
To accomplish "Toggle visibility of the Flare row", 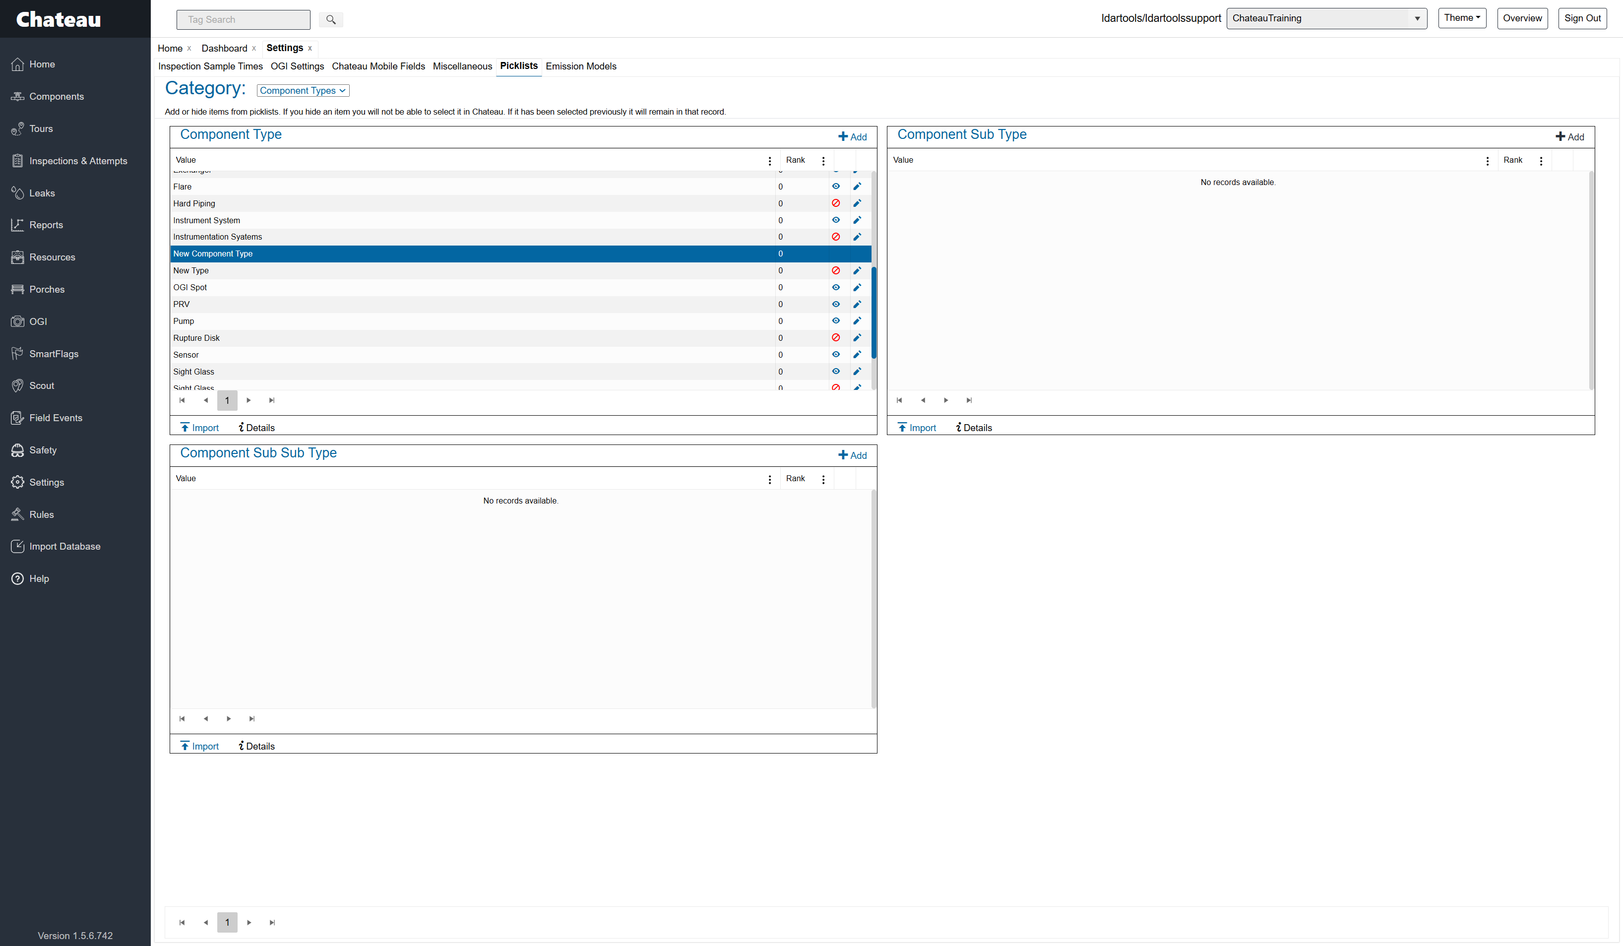I will pyautogui.click(x=835, y=186).
